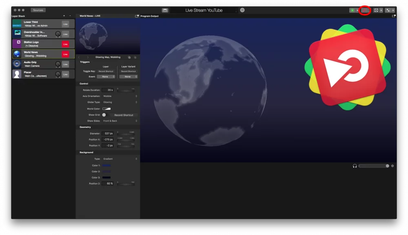Open audio monitor settings gear

(x=392, y=166)
